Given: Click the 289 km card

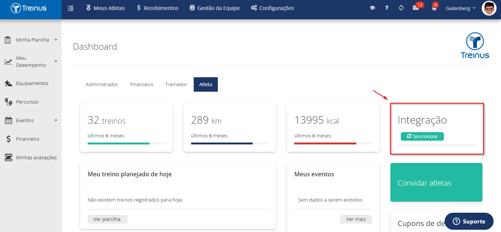Looking at the screenshot, I should click(x=230, y=127).
